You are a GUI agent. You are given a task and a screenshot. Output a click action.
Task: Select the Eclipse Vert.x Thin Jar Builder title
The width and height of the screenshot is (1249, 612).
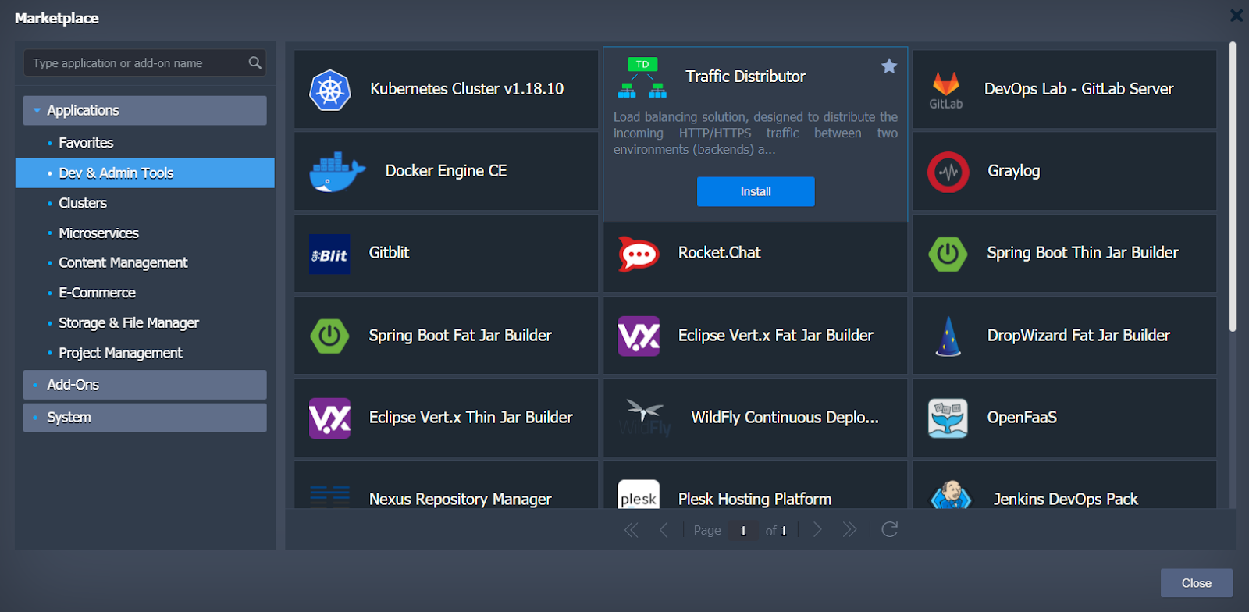[x=471, y=418]
